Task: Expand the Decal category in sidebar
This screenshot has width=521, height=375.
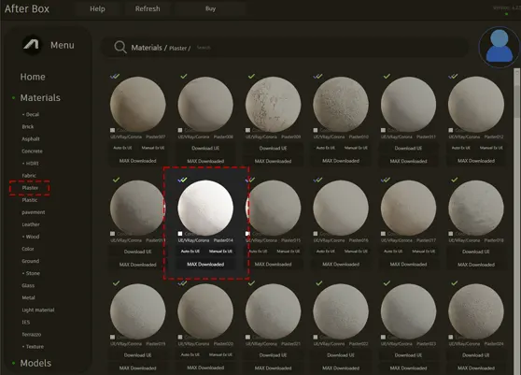Action: [x=31, y=114]
